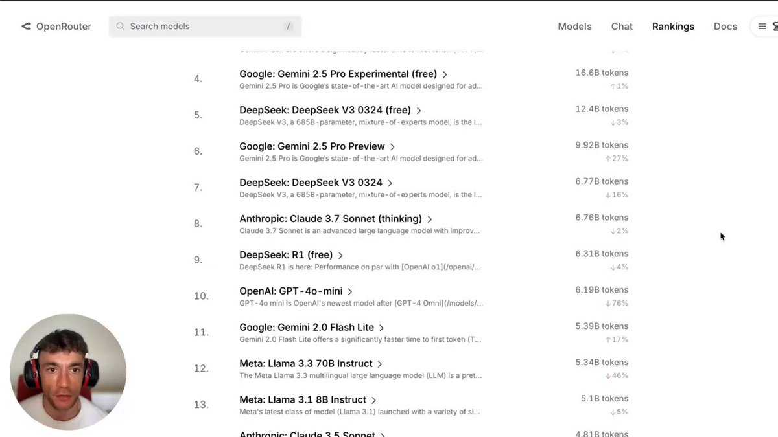Click the up 17% change indicator
The width and height of the screenshot is (778, 437).
(617, 340)
